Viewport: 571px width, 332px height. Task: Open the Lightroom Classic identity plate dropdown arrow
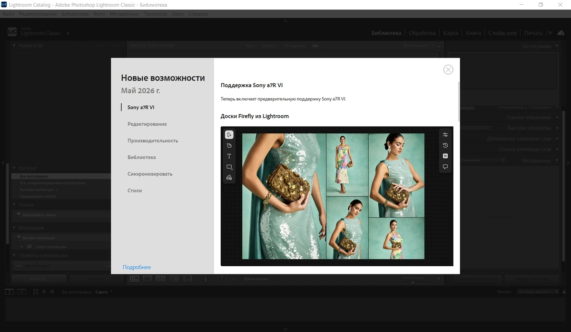click(68, 34)
